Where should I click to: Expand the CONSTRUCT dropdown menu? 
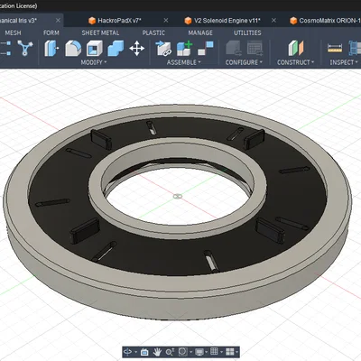tap(295, 62)
